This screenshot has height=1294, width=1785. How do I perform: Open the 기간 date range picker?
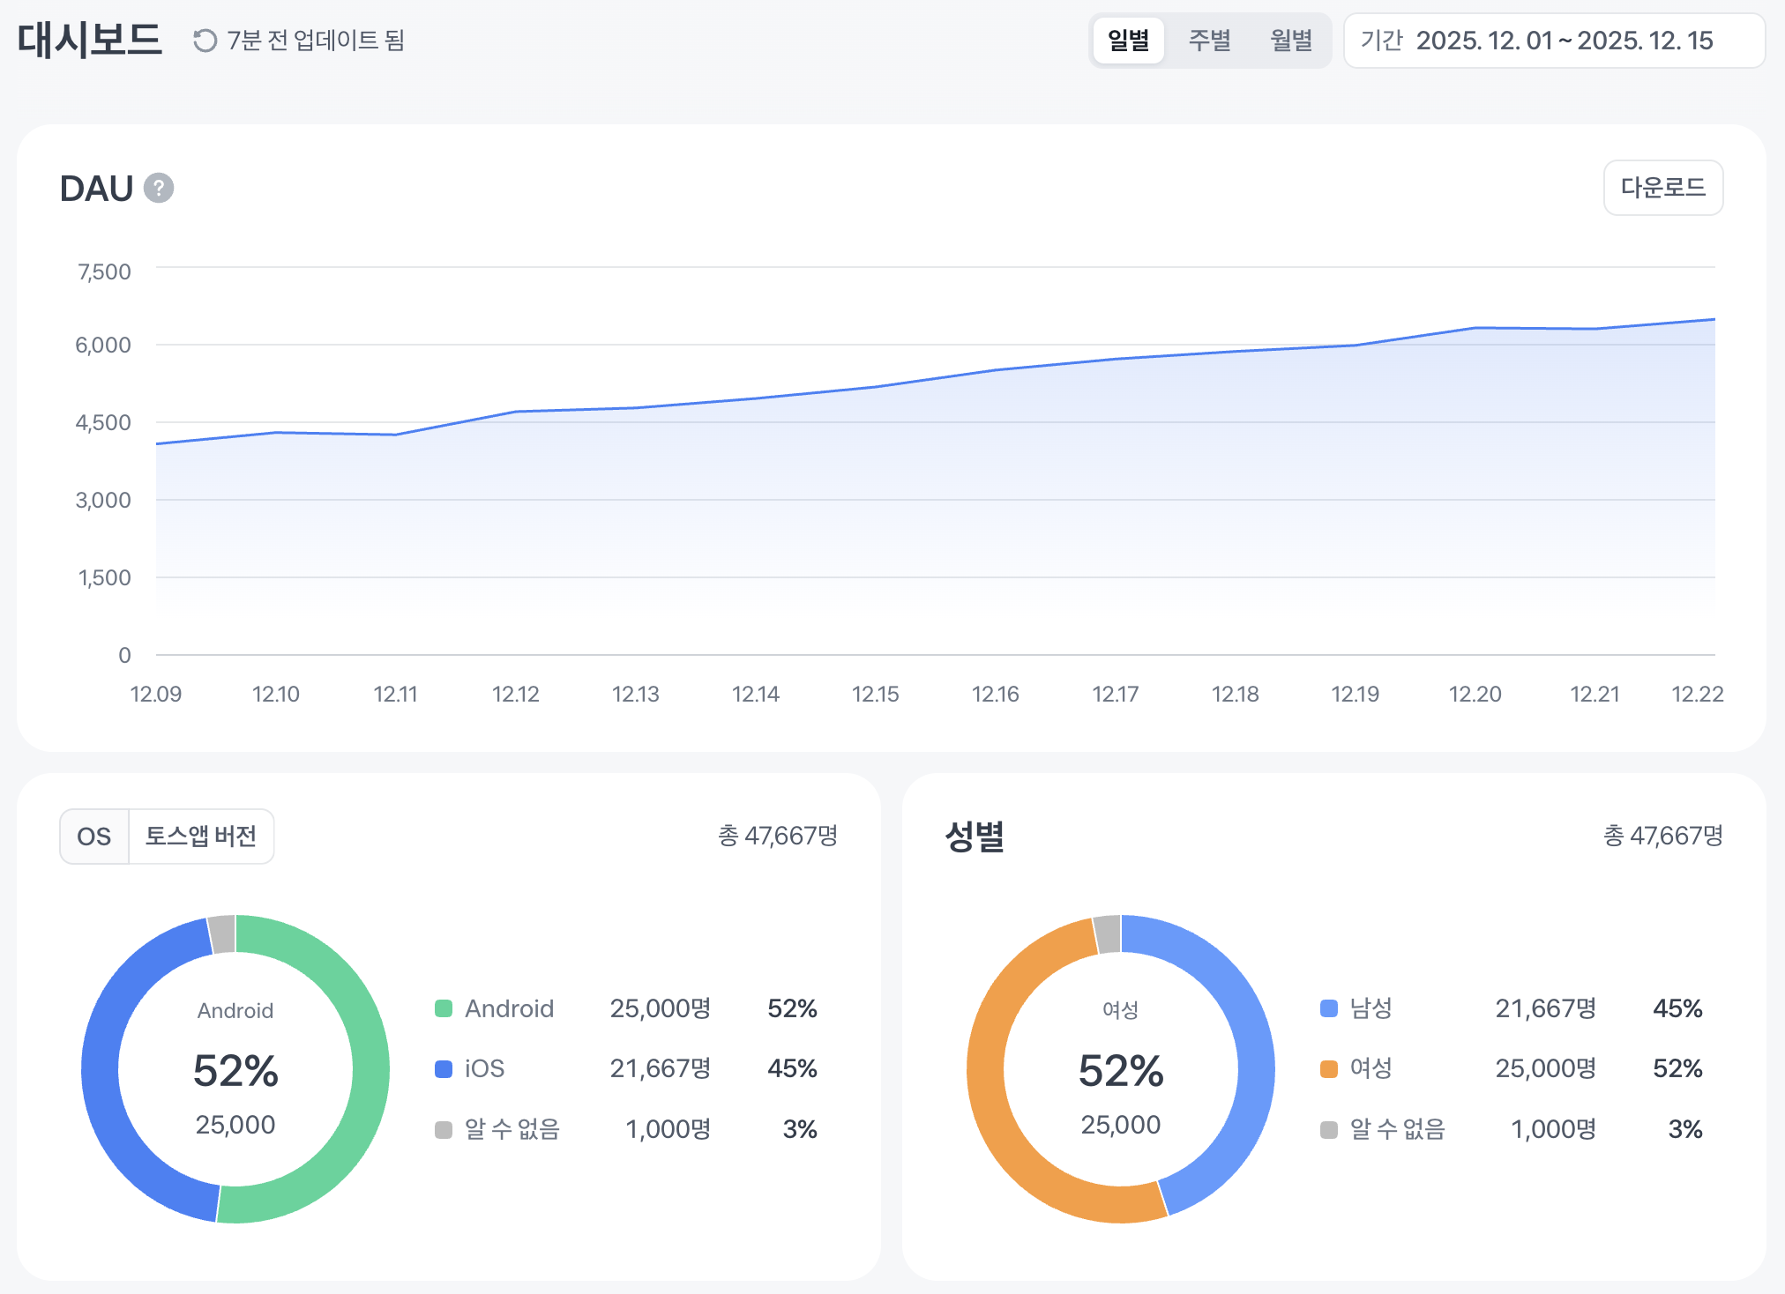click(1553, 41)
